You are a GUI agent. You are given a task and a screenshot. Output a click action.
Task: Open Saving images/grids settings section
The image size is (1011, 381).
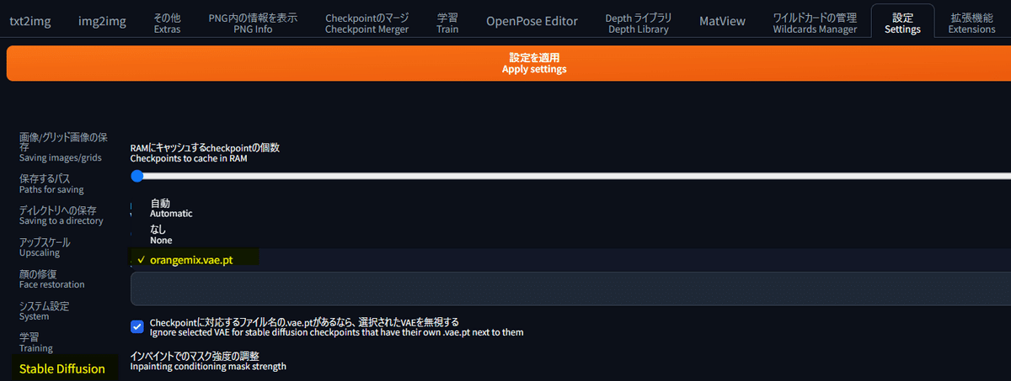pos(63,146)
